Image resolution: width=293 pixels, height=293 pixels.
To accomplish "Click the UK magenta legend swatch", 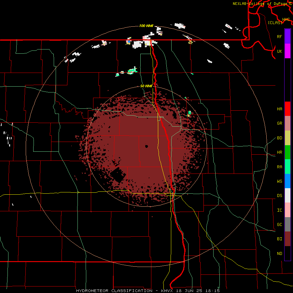I will click(287, 51).
